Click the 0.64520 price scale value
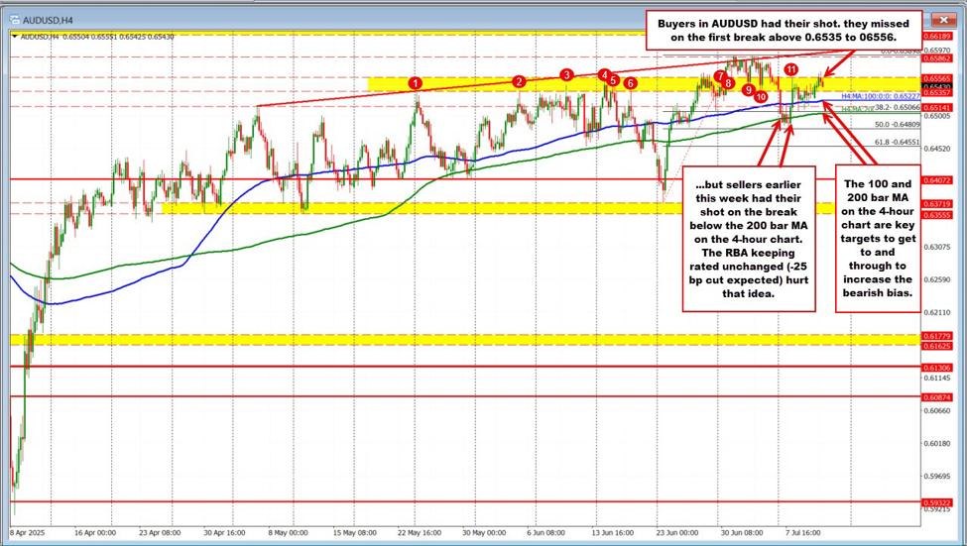This screenshot has height=546, width=967. (936, 149)
